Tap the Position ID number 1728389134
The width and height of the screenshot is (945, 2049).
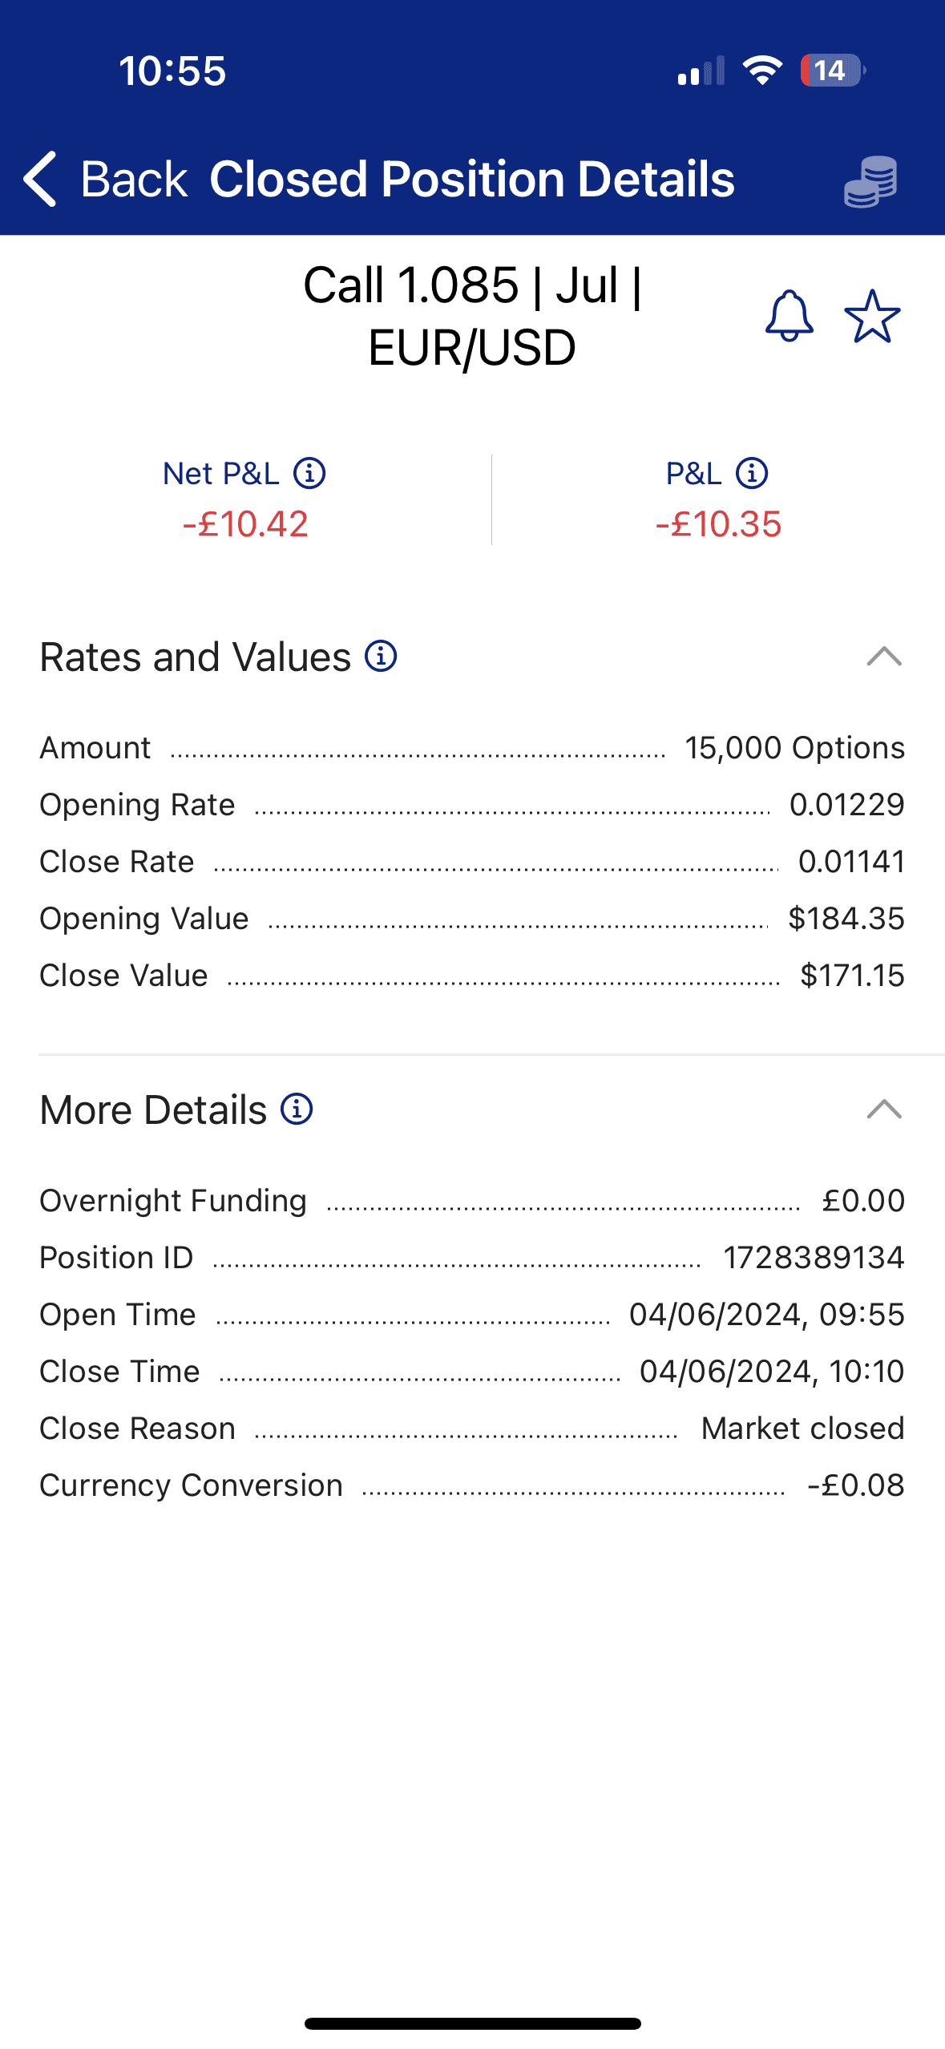814,1258
